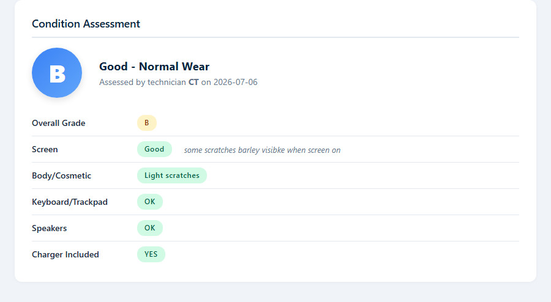Click the large blue B grade circle
The image size is (551, 302).
pos(57,73)
